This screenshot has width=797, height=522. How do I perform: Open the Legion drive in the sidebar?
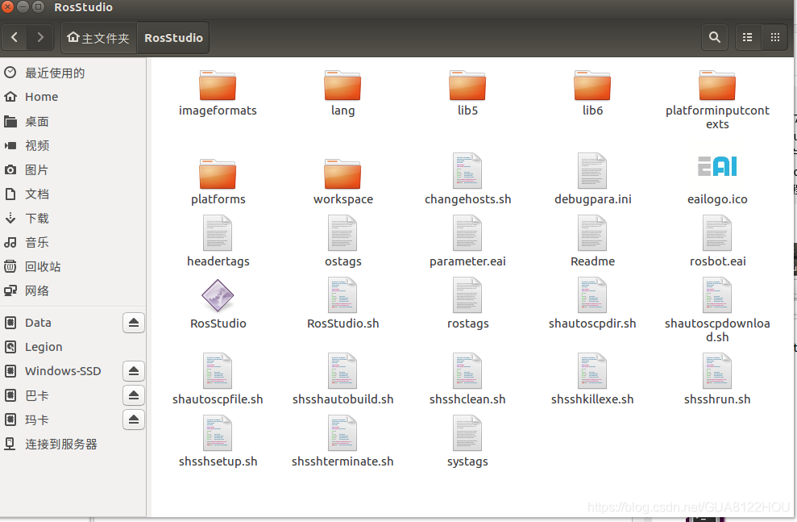coord(73,346)
